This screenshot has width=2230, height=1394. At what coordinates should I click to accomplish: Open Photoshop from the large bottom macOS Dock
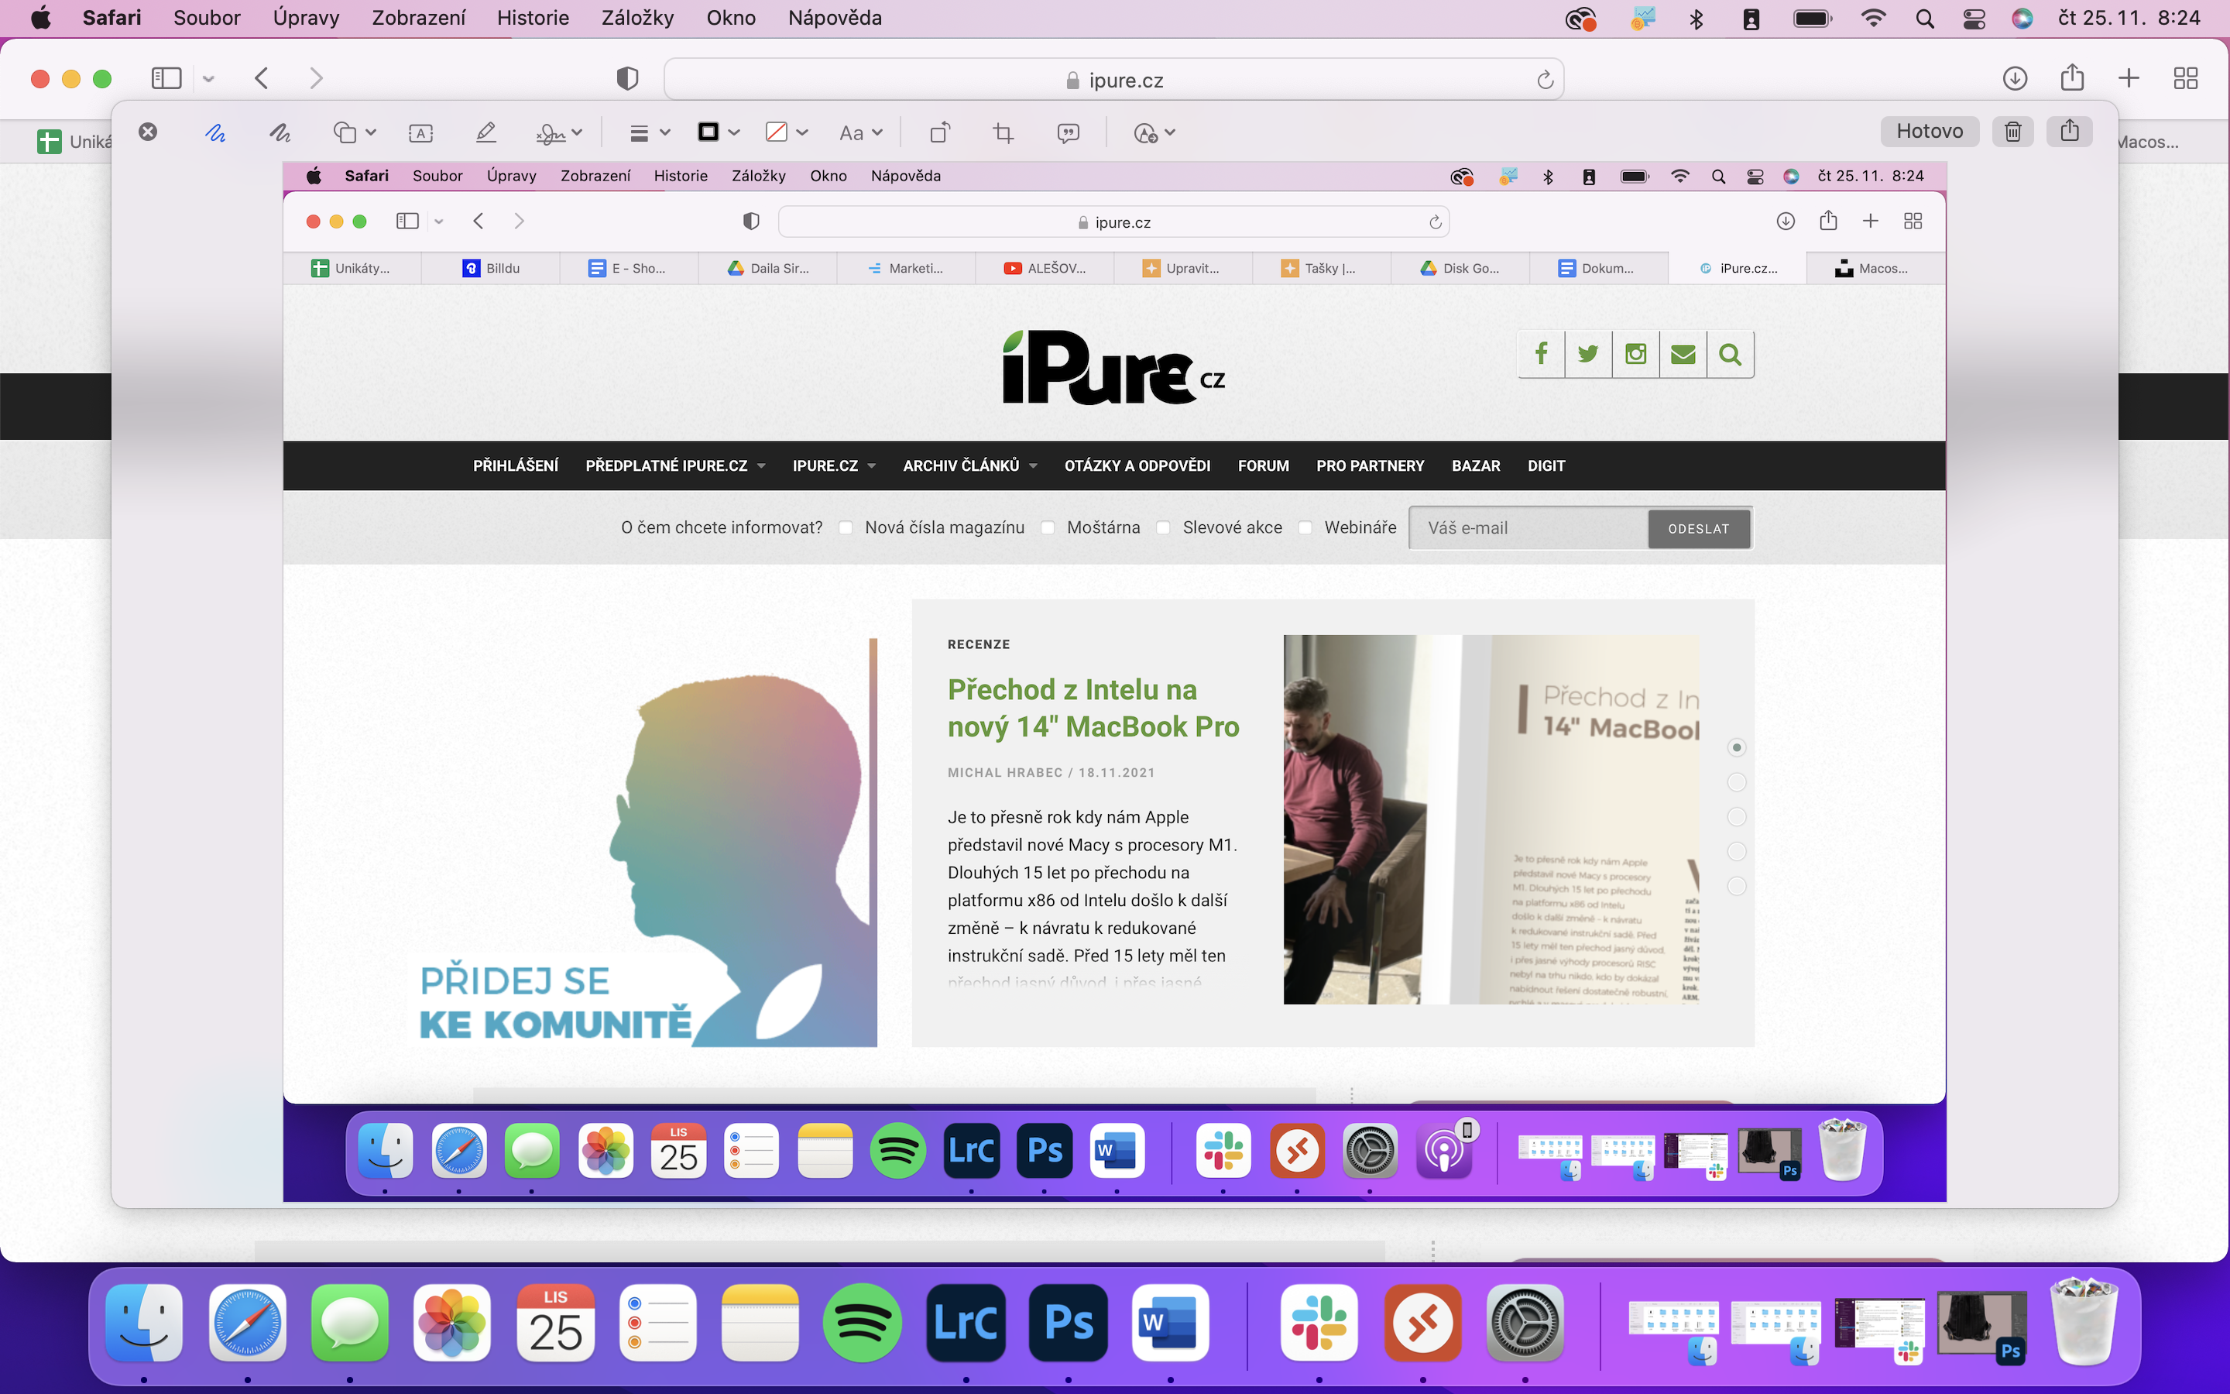click(1068, 1323)
